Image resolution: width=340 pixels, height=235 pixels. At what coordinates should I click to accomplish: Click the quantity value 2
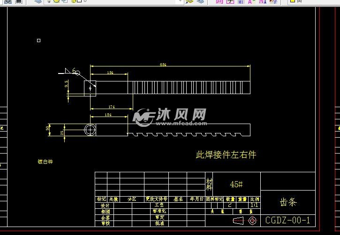click(x=230, y=205)
